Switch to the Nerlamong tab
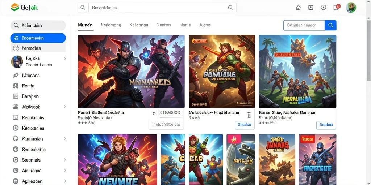Viewport: 371px width, 185px height. [x=111, y=25]
